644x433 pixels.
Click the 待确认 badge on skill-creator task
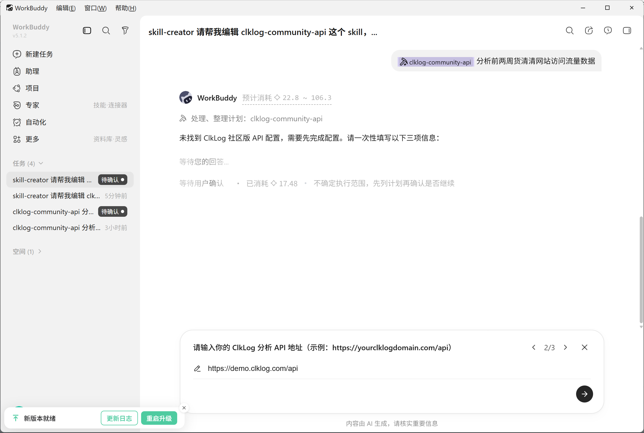click(113, 180)
